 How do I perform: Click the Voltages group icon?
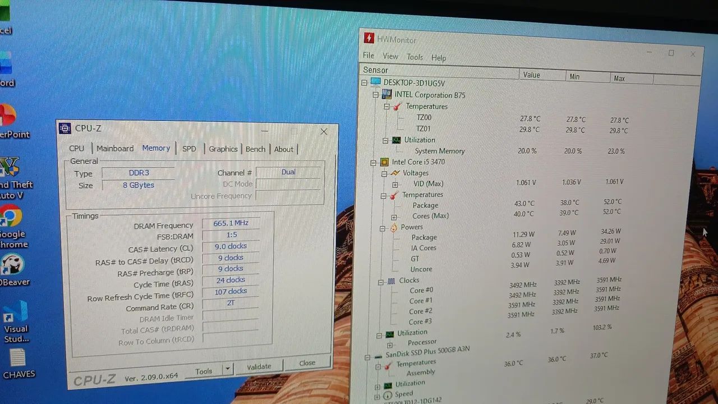[x=395, y=173]
